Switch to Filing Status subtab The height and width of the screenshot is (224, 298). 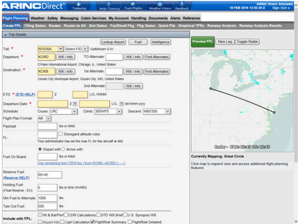click(x=35, y=26)
